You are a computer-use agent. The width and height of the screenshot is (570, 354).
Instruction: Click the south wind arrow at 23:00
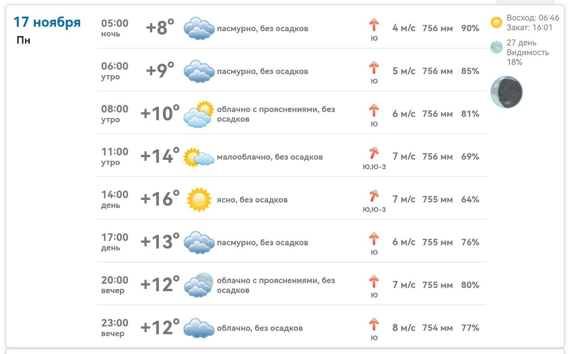(374, 324)
